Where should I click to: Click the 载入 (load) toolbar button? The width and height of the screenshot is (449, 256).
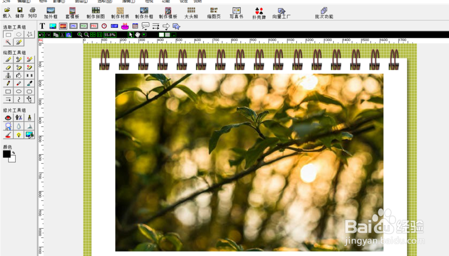7,13
